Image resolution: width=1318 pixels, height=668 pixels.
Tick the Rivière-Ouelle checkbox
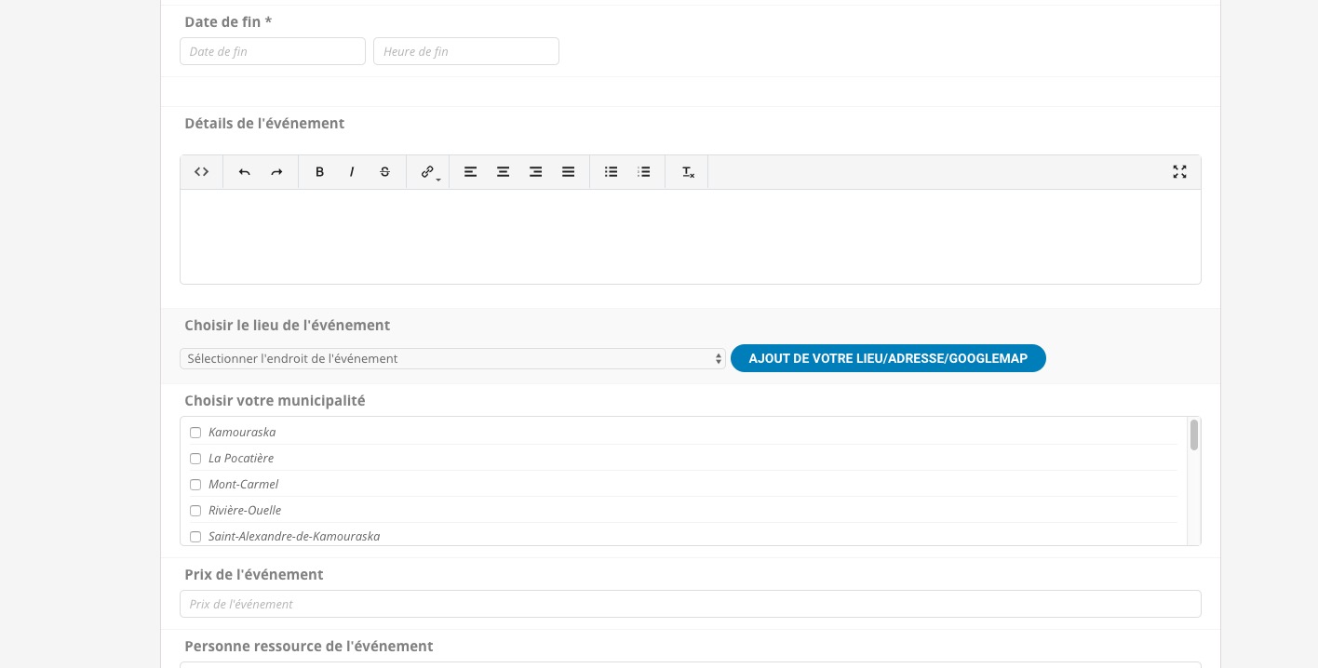point(195,511)
